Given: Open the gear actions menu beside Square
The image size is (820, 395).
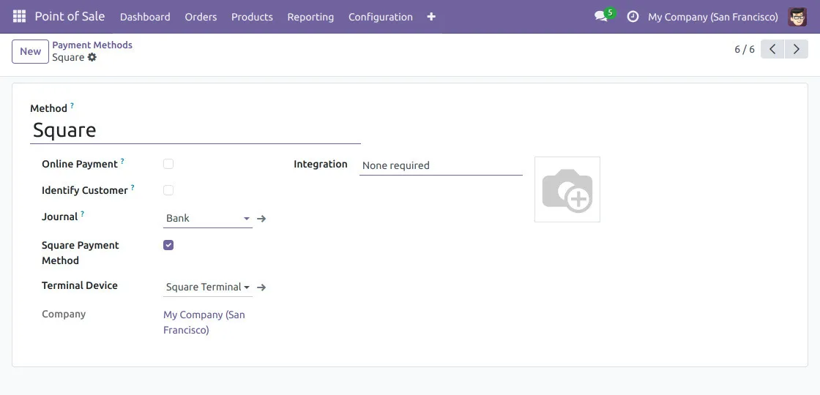Looking at the screenshot, I should pyautogui.click(x=92, y=58).
